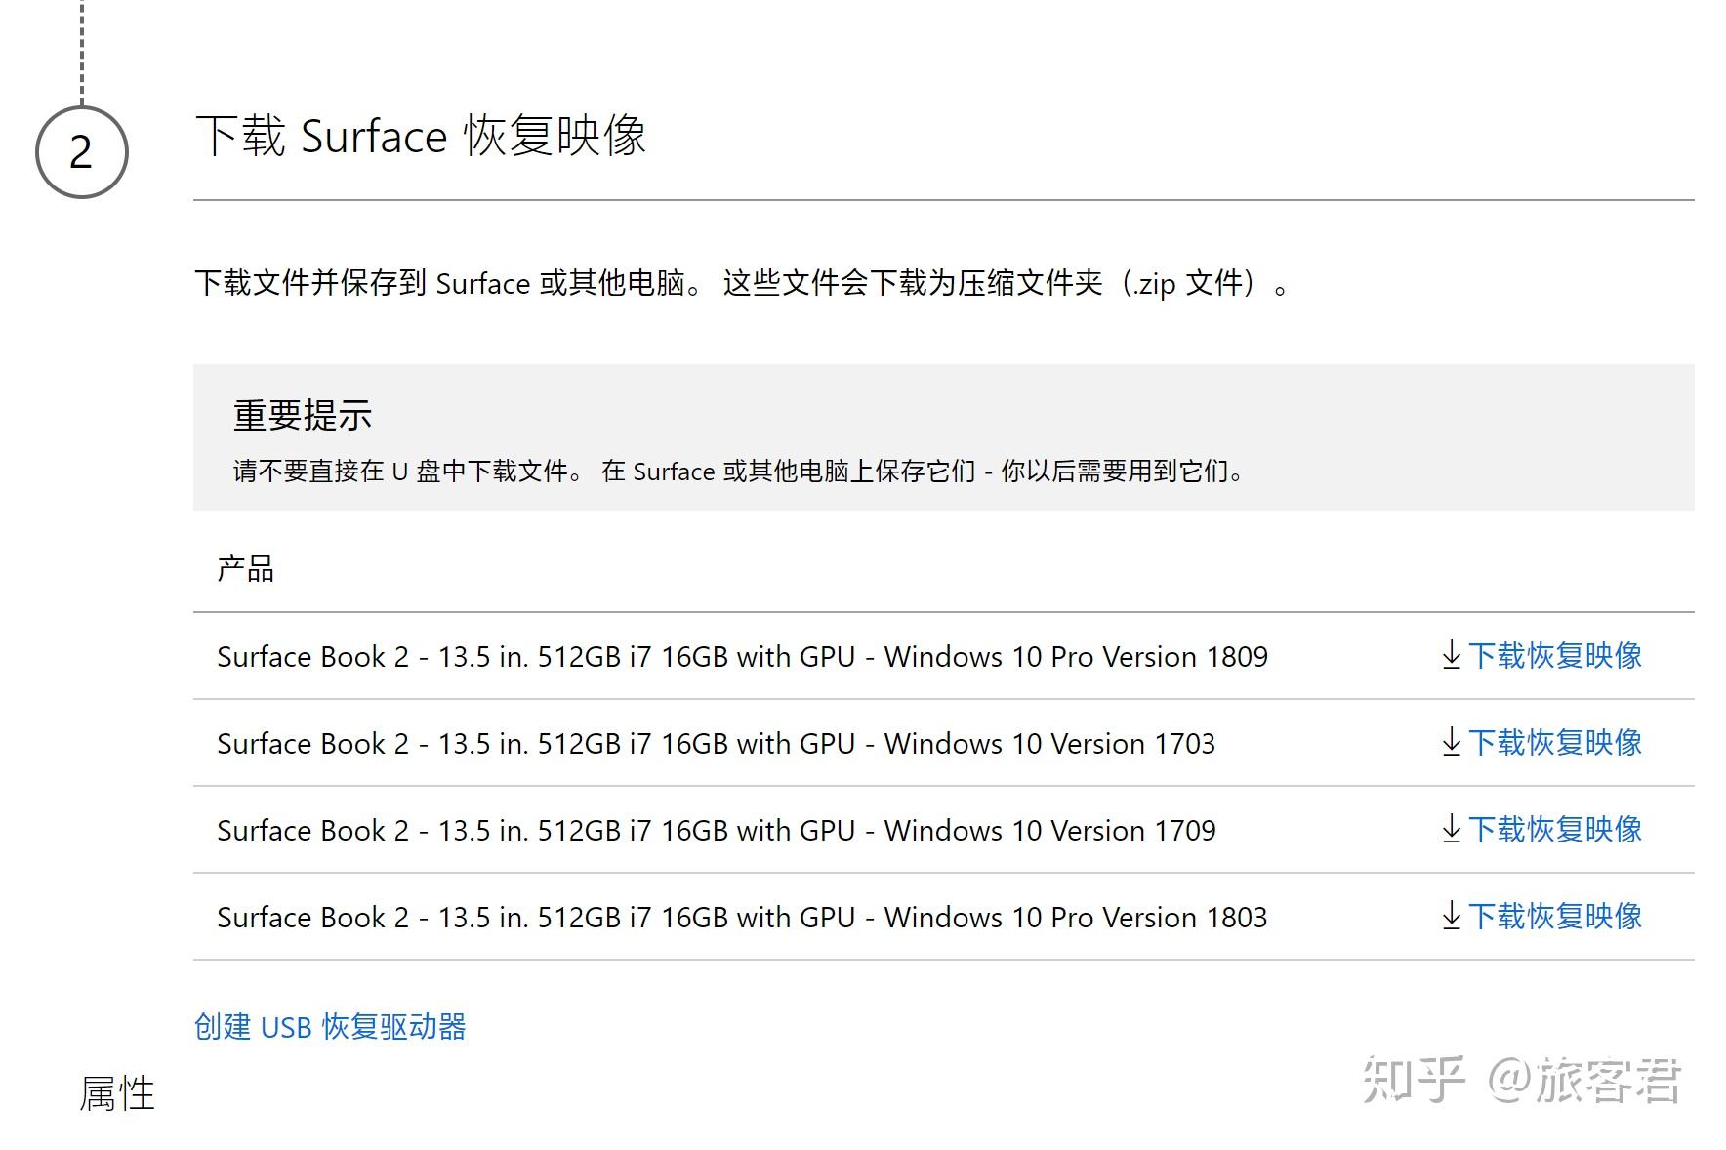Open 下载恢复映像 link for Version 1709
The width and height of the screenshot is (1726, 1150).
(1557, 831)
